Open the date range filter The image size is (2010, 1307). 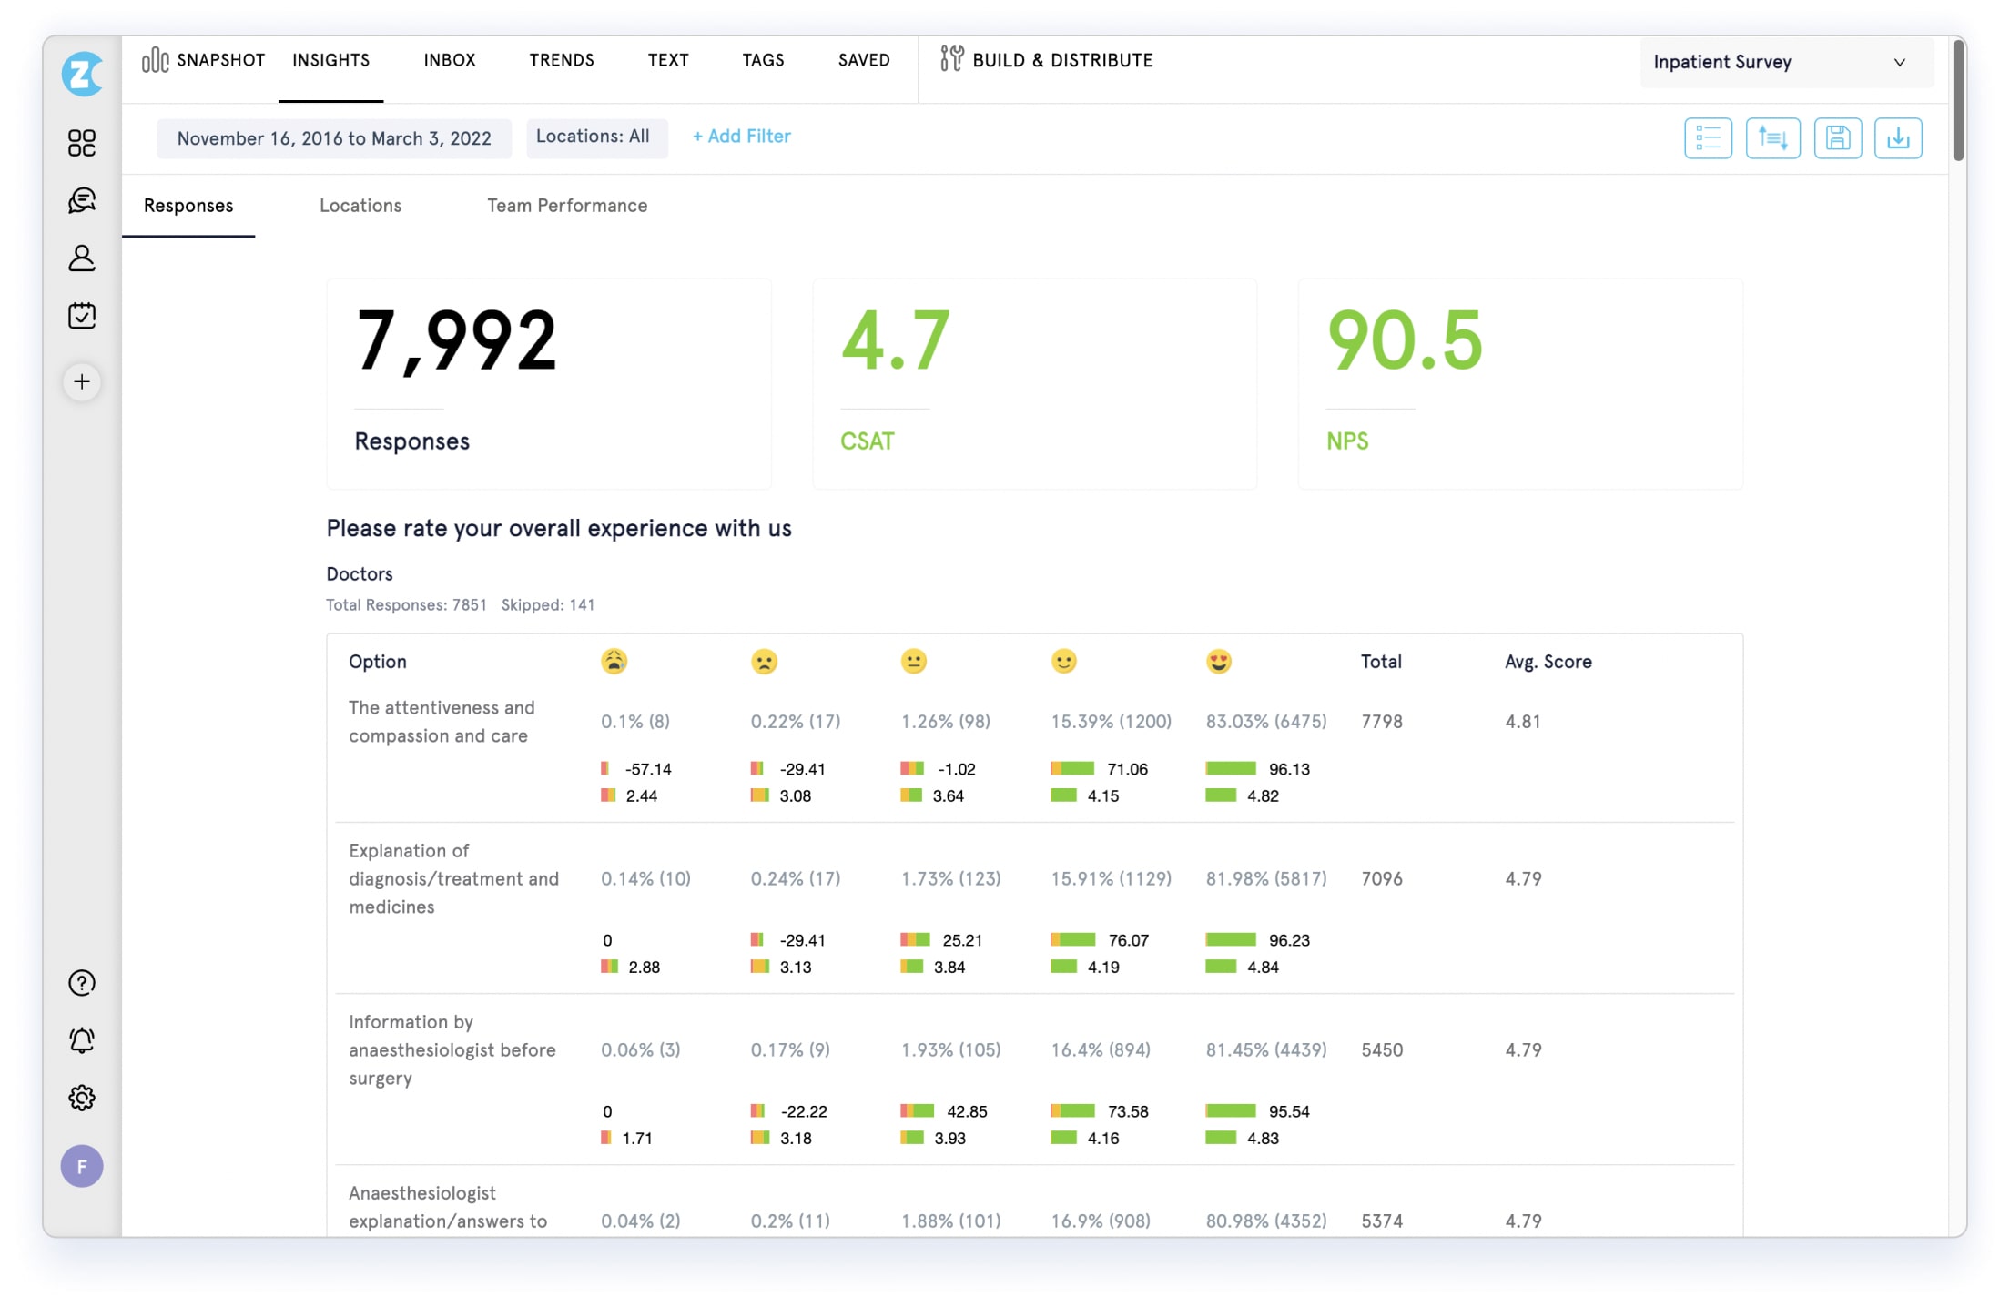(334, 138)
